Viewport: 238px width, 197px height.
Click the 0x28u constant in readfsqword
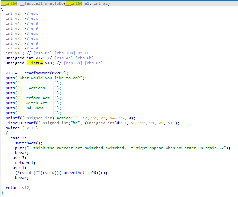pyautogui.click(x=58, y=73)
